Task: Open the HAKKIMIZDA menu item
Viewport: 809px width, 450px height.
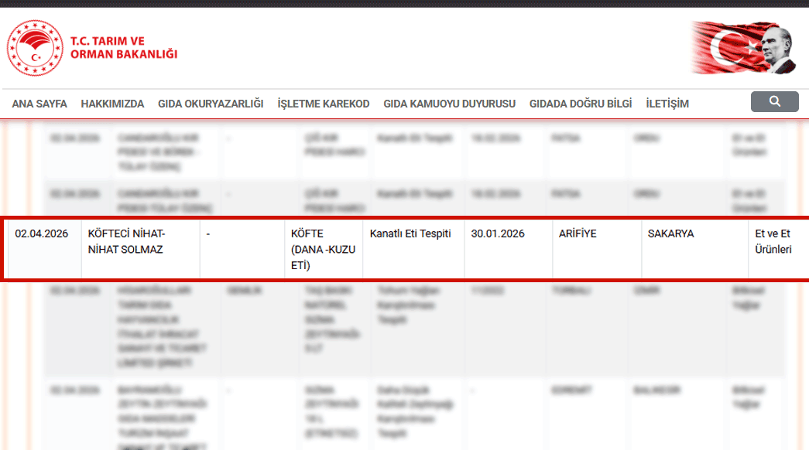Action: [112, 104]
